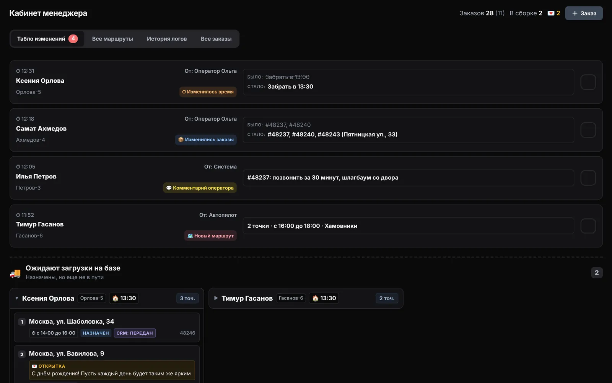Click the clock icon beside 11:52

coord(18,215)
